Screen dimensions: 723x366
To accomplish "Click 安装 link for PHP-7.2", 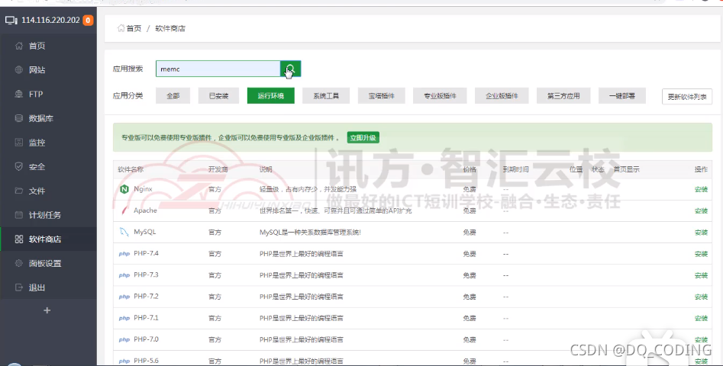I will point(701,297).
